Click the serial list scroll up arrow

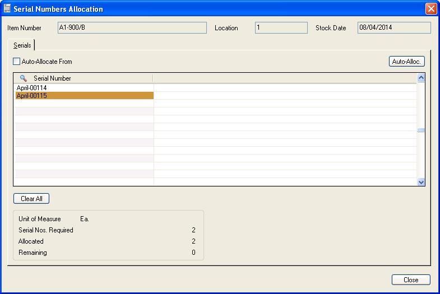tap(421, 78)
